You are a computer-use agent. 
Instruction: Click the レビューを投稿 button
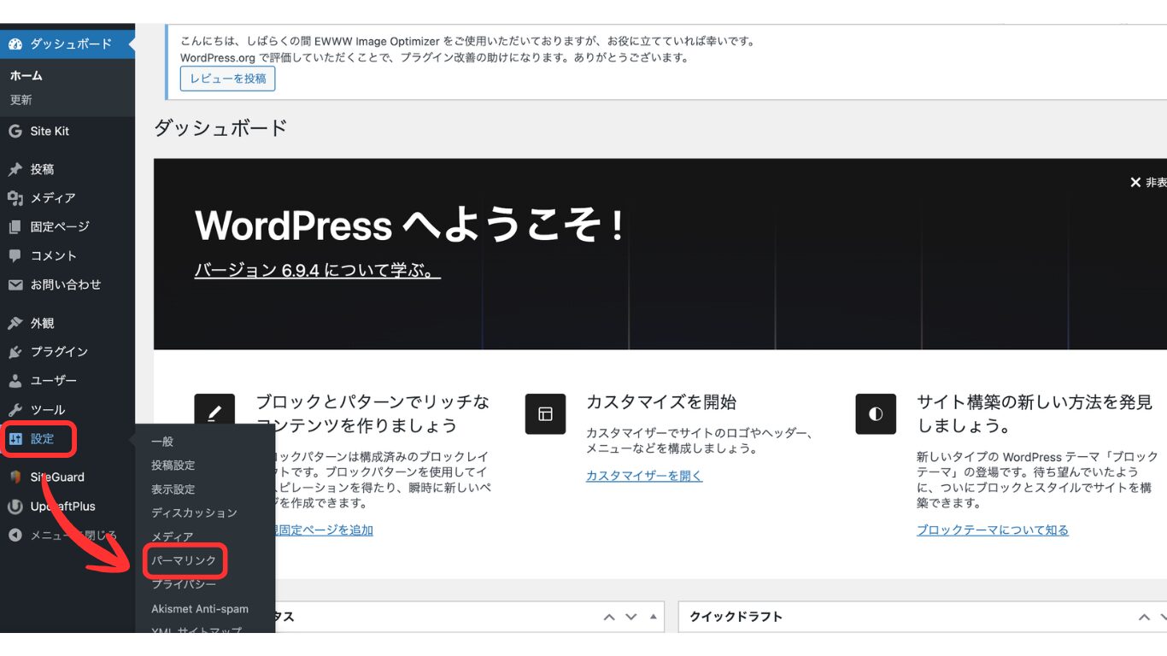tap(227, 79)
